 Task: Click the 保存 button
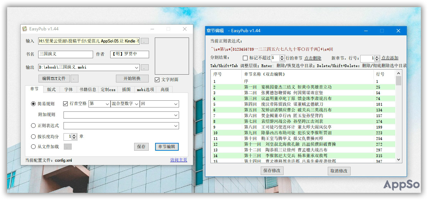point(141,146)
